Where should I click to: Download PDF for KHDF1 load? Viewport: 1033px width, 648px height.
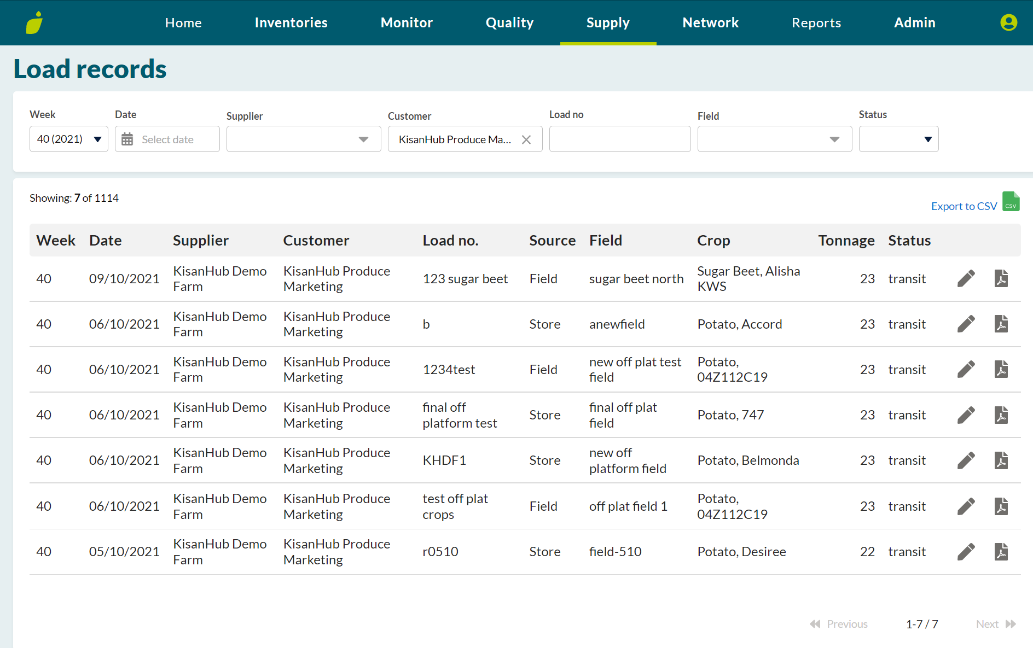1001,460
